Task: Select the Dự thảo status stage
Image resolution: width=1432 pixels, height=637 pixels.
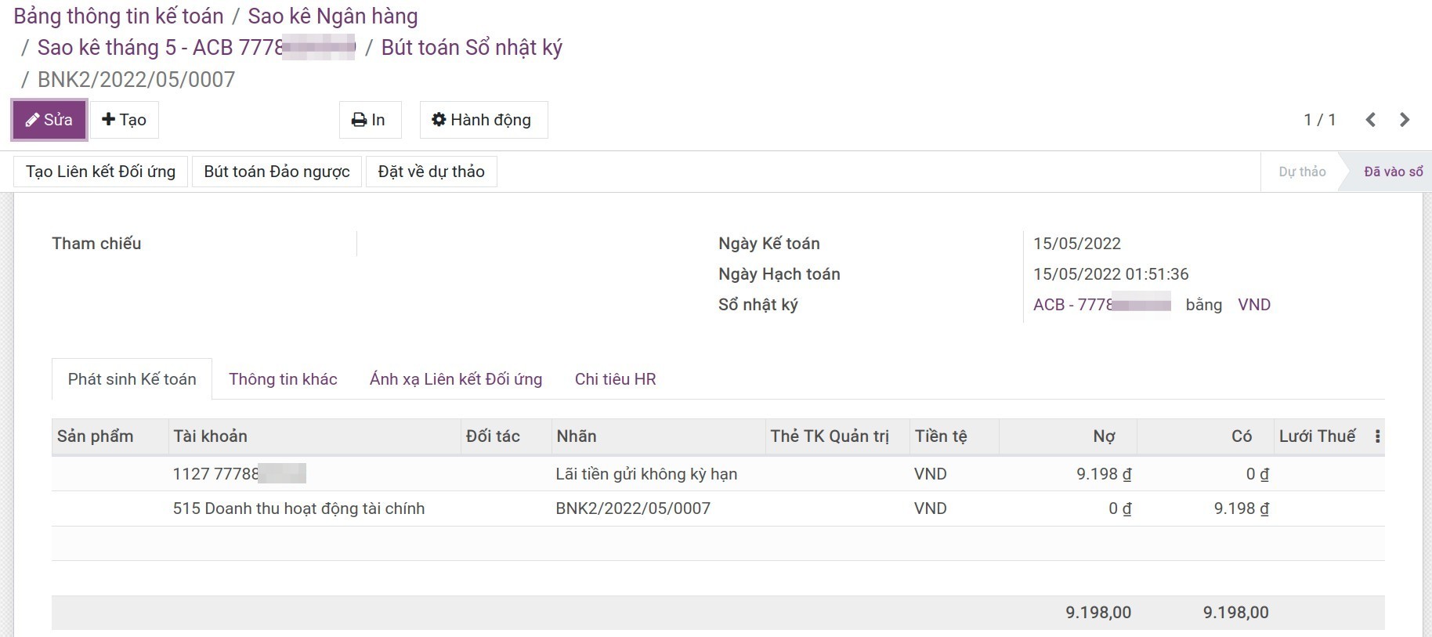Action: coord(1301,172)
